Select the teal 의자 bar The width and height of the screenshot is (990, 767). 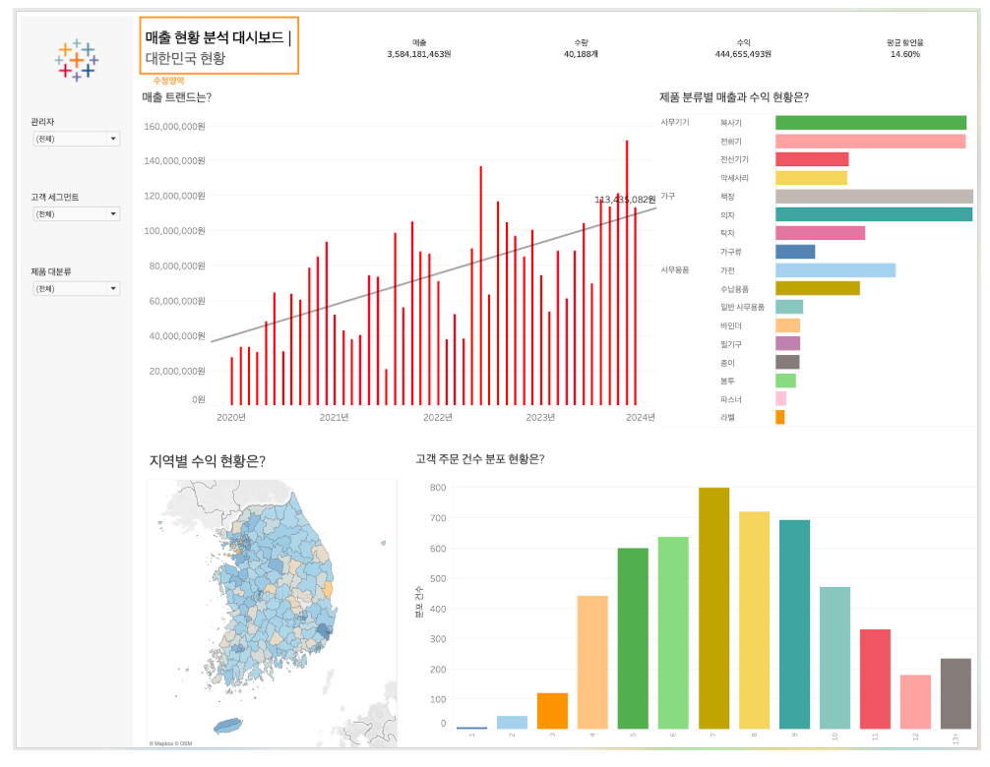coord(873,214)
